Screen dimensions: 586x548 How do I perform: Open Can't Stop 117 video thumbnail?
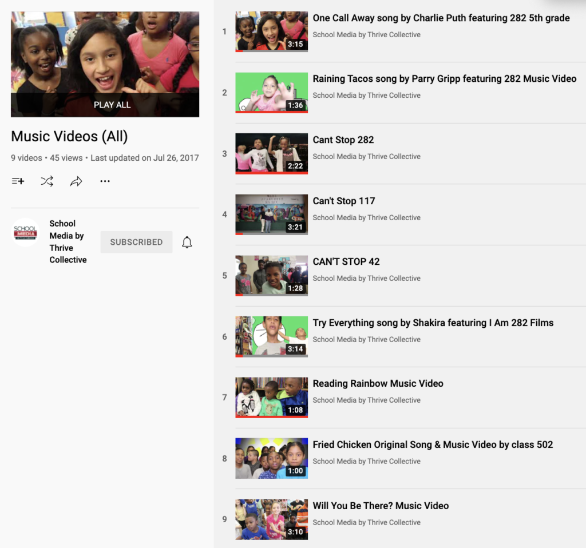272,215
